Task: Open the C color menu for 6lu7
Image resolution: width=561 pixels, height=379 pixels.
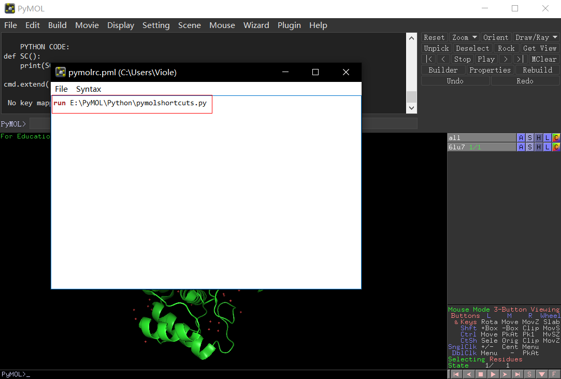Action: point(556,147)
